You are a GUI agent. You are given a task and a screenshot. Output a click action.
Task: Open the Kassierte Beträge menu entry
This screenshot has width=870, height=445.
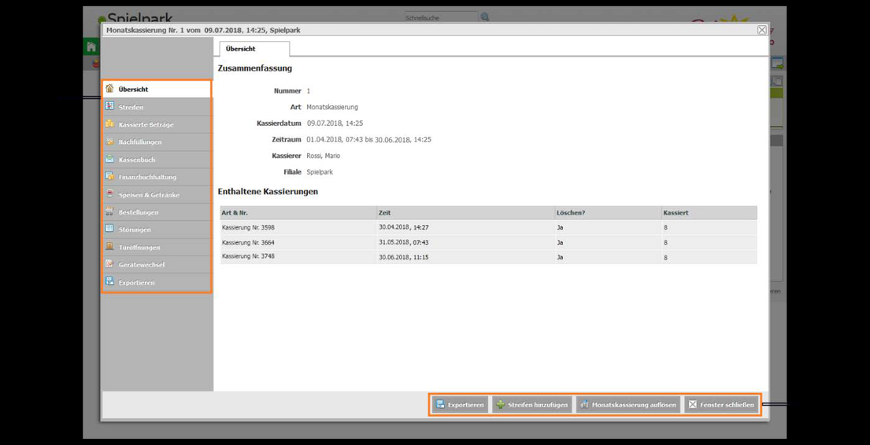(x=157, y=124)
